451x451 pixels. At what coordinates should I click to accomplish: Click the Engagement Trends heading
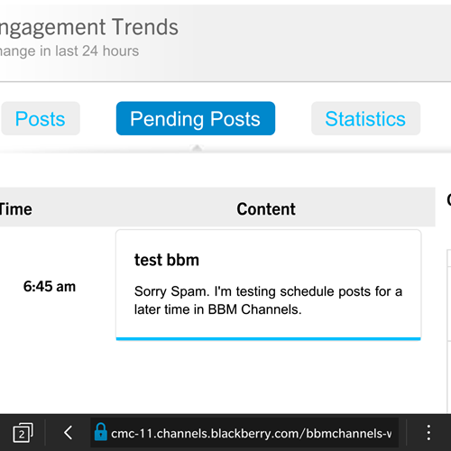(x=89, y=27)
